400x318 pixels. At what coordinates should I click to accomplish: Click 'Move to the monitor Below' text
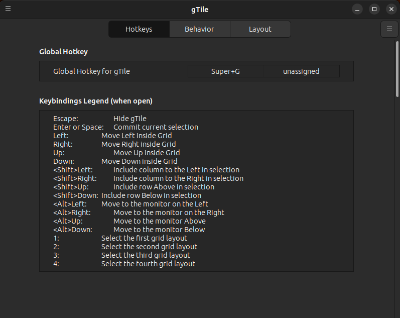click(x=159, y=230)
